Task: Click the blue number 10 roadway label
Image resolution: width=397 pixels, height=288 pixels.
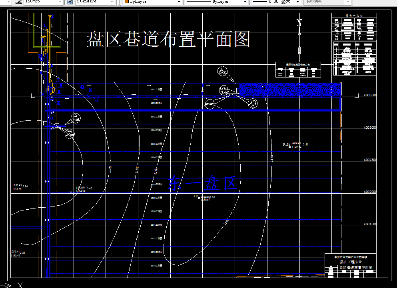Action: pyautogui.click(x=90, y=90)
